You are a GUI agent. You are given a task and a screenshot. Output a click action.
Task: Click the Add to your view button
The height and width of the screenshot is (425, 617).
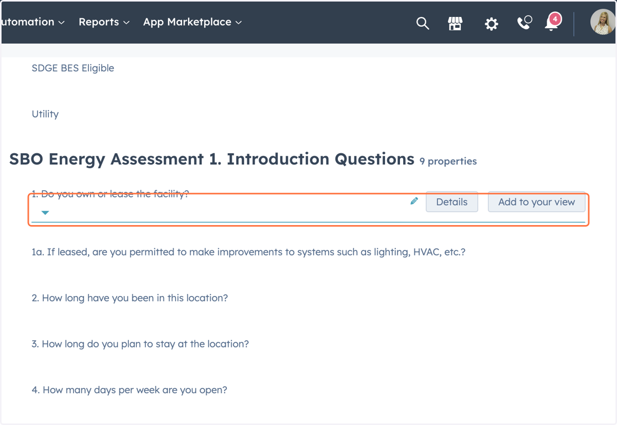[536, 202]
